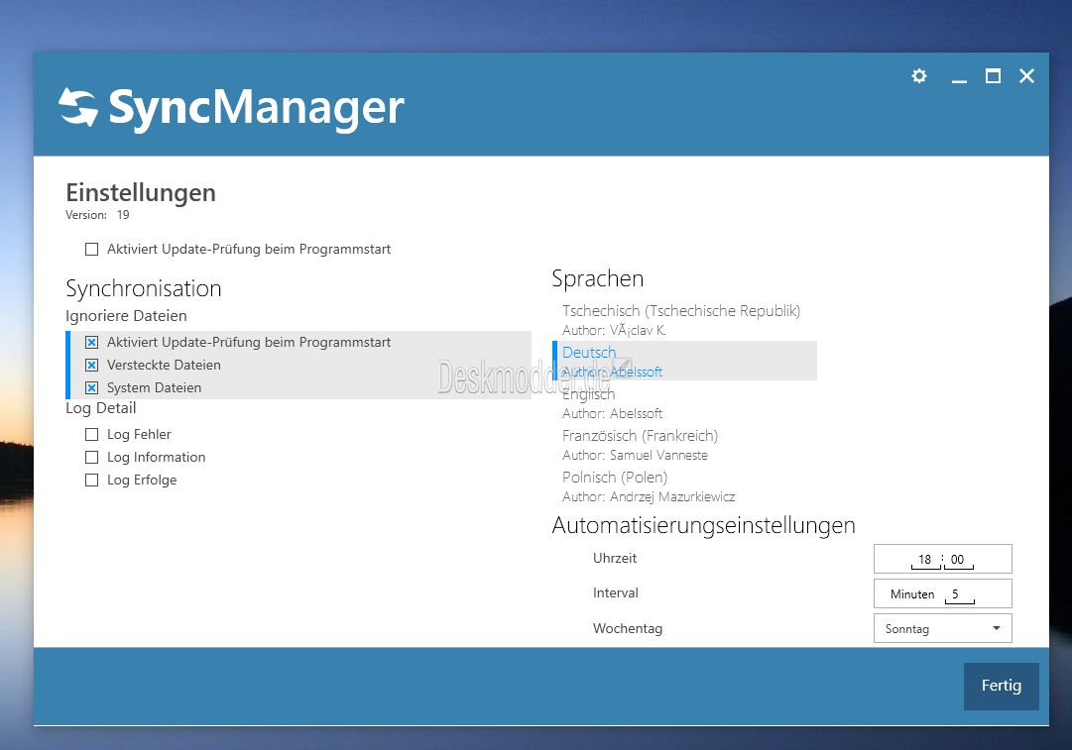Enable update check at program start checkbox under Version
The height and width of the screenshot is (750, 1072).
click(91, 250)
